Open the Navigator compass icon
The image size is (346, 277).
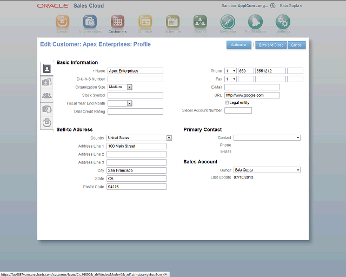[x=228, y=22]
